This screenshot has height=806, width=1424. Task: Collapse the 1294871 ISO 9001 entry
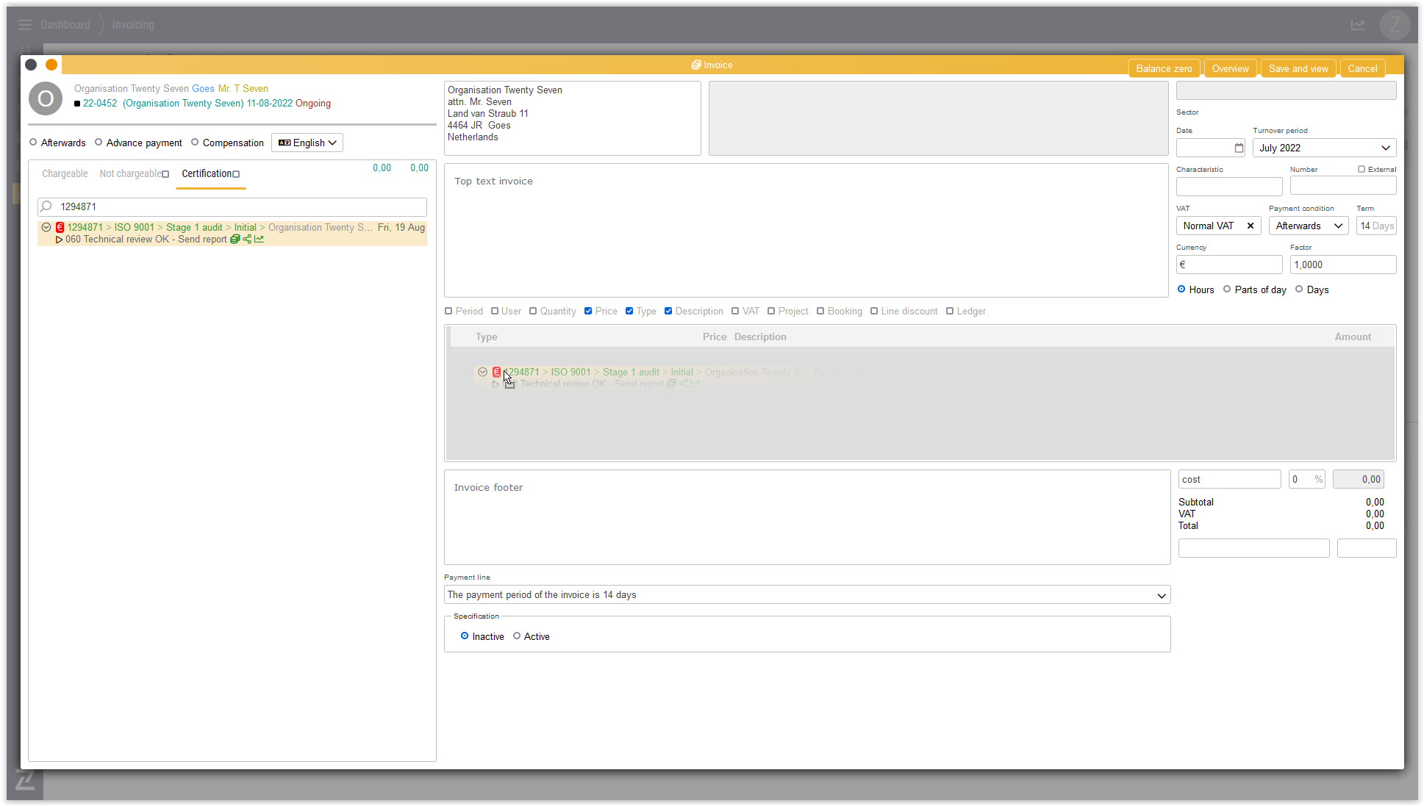[46, 228]
